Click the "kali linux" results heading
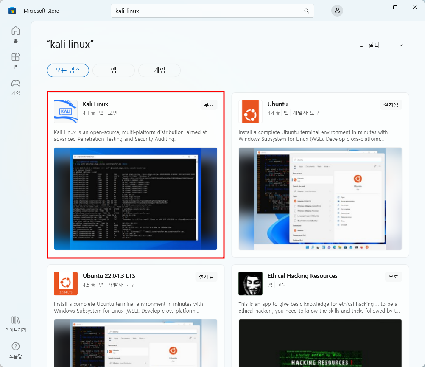Image resolution: width=425 pixels, height=367 pixels. (70, 44)
